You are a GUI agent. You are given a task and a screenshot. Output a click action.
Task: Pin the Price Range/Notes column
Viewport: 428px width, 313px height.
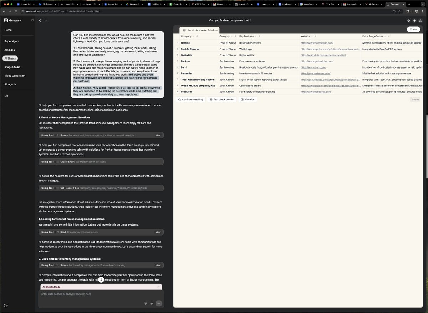click(388, 36)
